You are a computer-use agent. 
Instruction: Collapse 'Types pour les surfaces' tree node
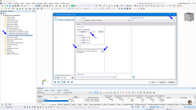click(3, 26)
